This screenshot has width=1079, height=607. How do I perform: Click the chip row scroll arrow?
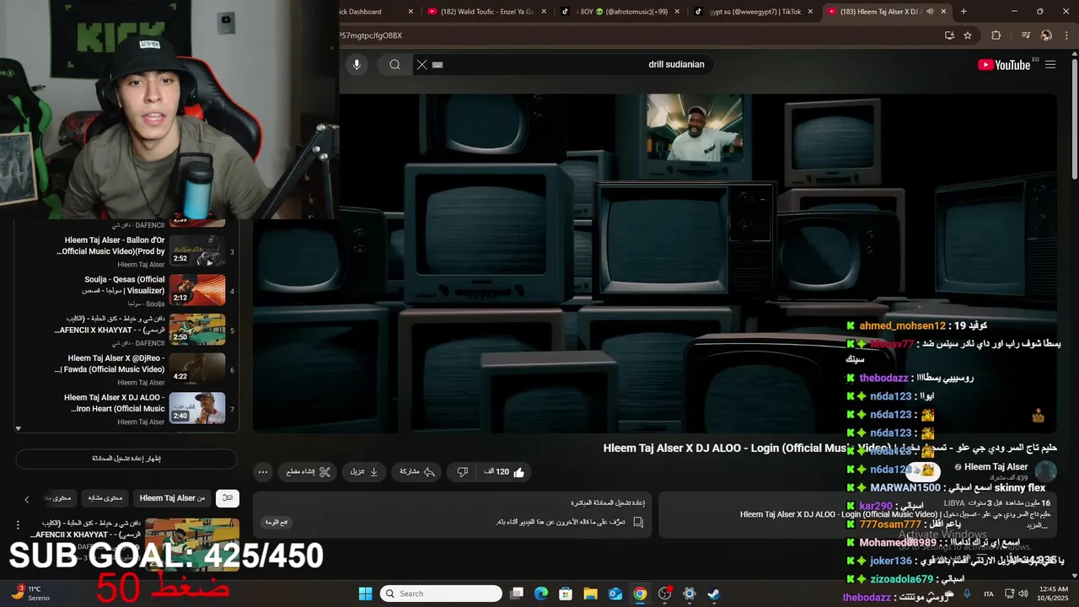click(x=26, y=499)
